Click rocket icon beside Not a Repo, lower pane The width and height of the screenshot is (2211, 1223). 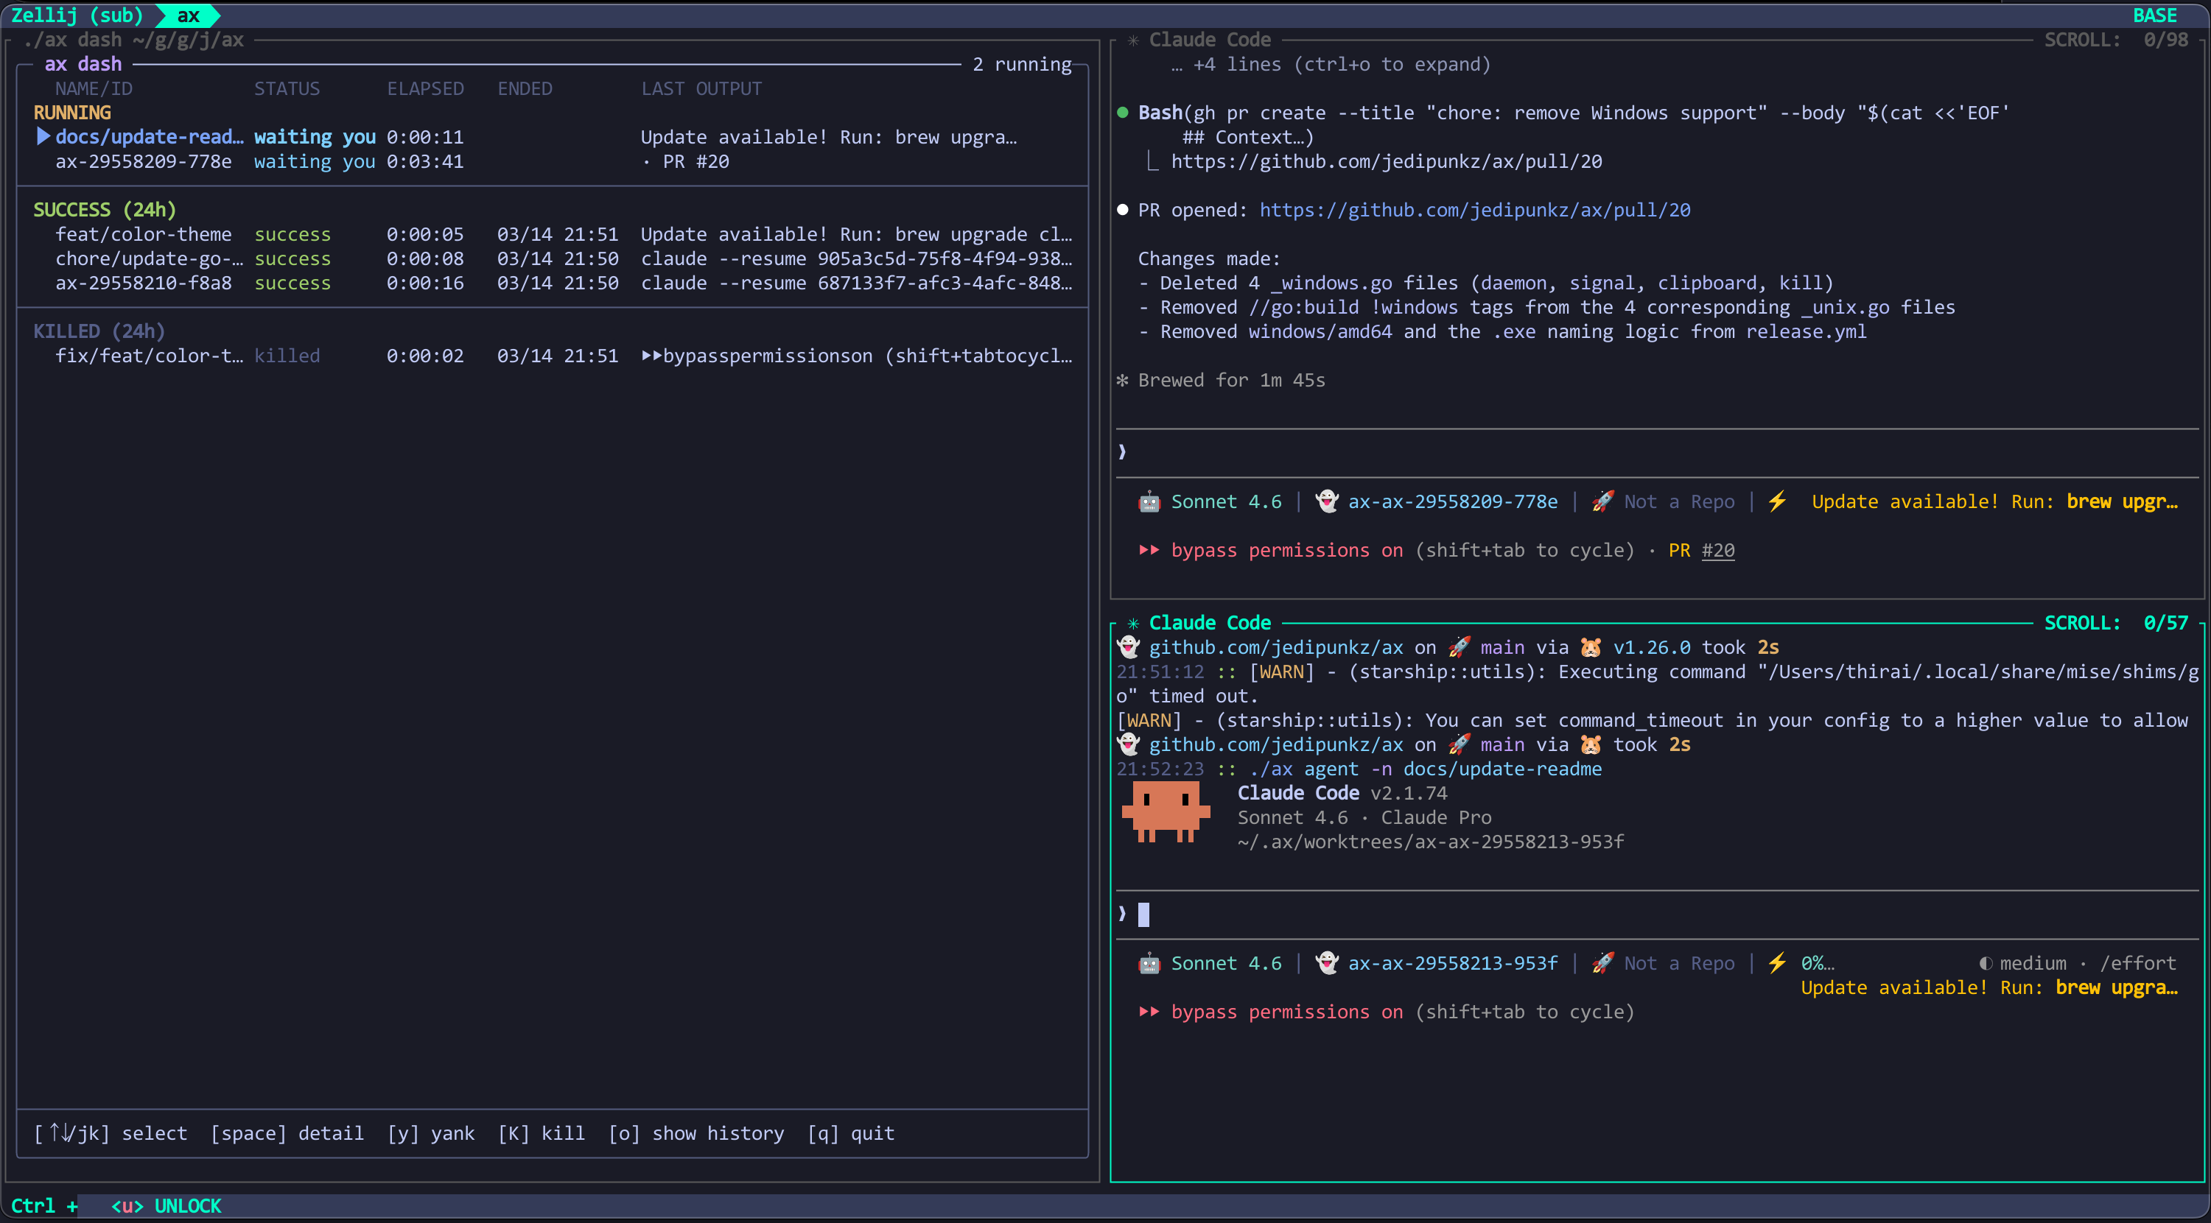1602,963
